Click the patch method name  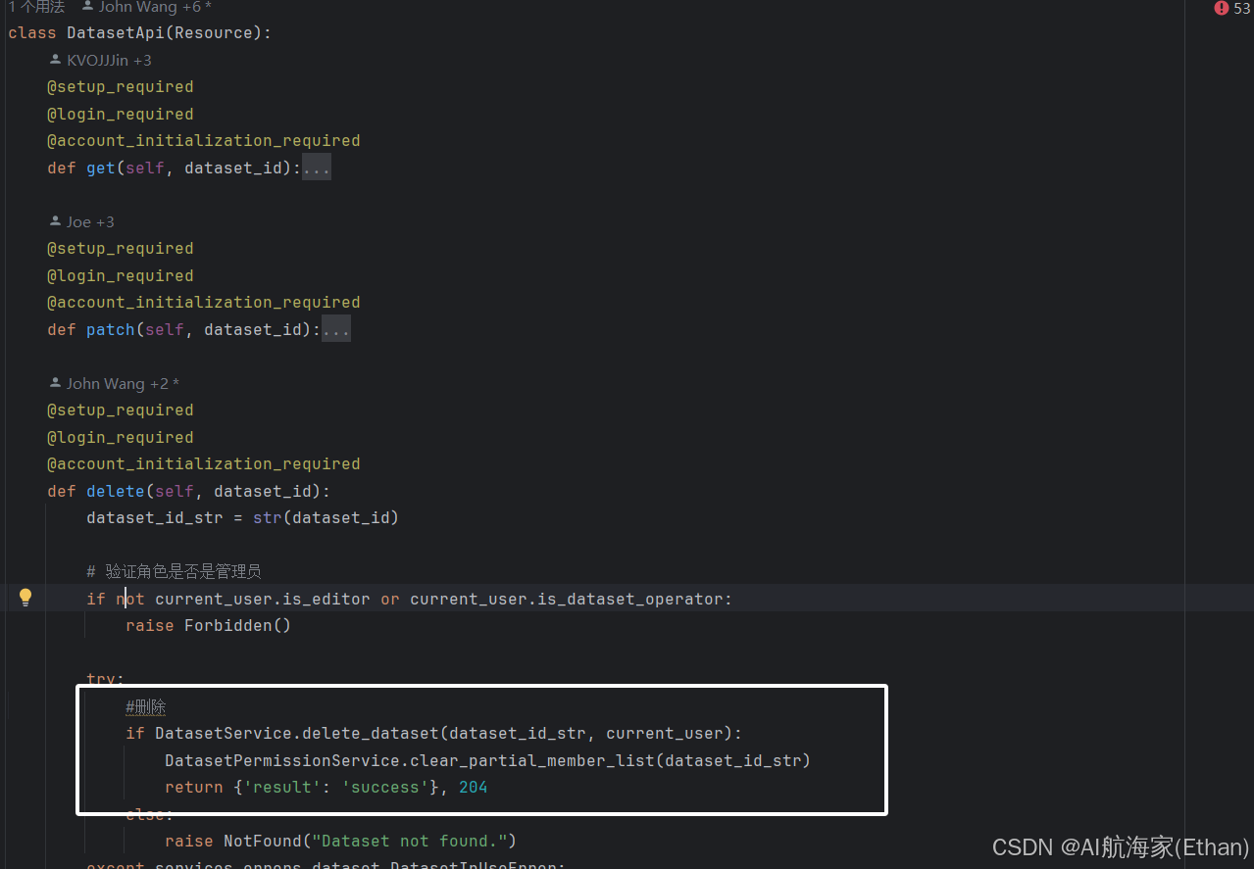[111, 330]
